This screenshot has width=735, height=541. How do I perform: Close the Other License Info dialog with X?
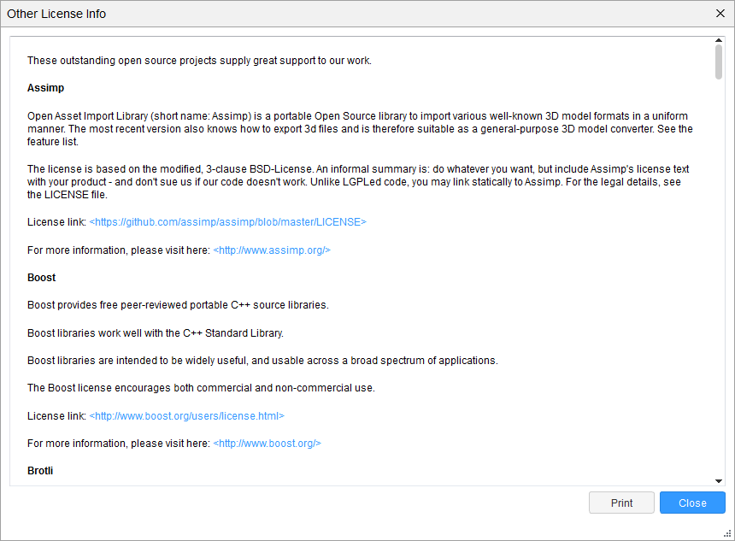720,14
